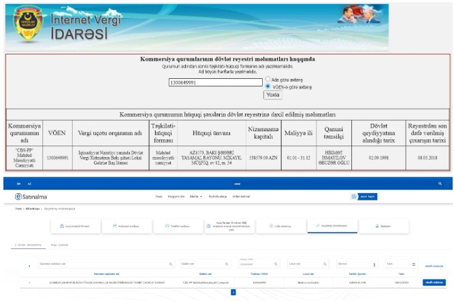The height and width of the screenshot is (302, 454).
Task: Click search icon in VÖEN filter field
Action: pos(276,263)
